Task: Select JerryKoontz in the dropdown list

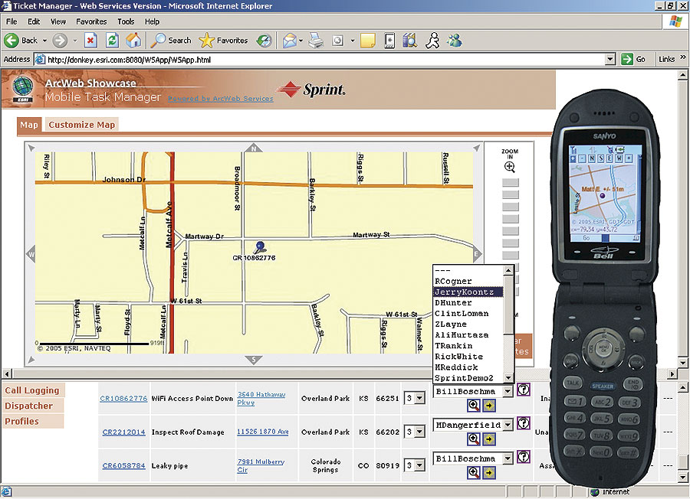Action: tap(468, 292)
